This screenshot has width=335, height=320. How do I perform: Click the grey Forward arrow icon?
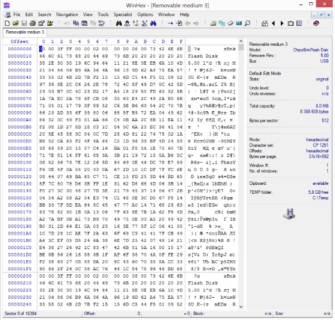click(196, 23)
